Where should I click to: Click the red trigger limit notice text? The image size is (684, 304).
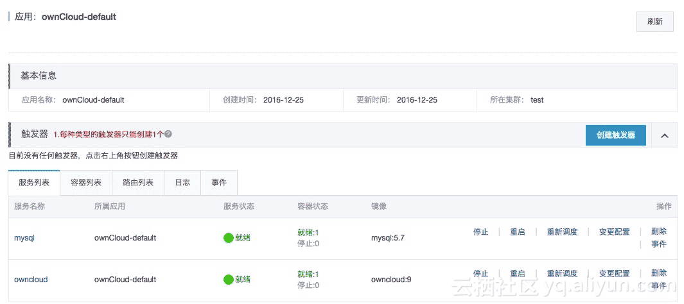pos(109,135)
